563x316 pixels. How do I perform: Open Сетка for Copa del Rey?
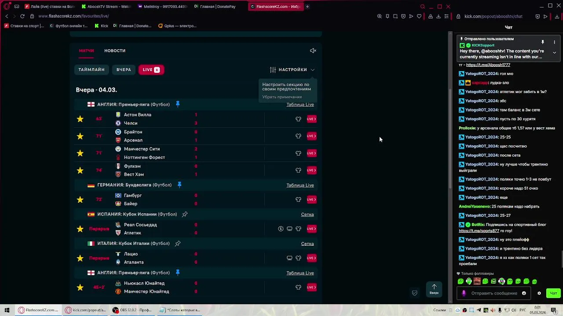coord(307,215)
